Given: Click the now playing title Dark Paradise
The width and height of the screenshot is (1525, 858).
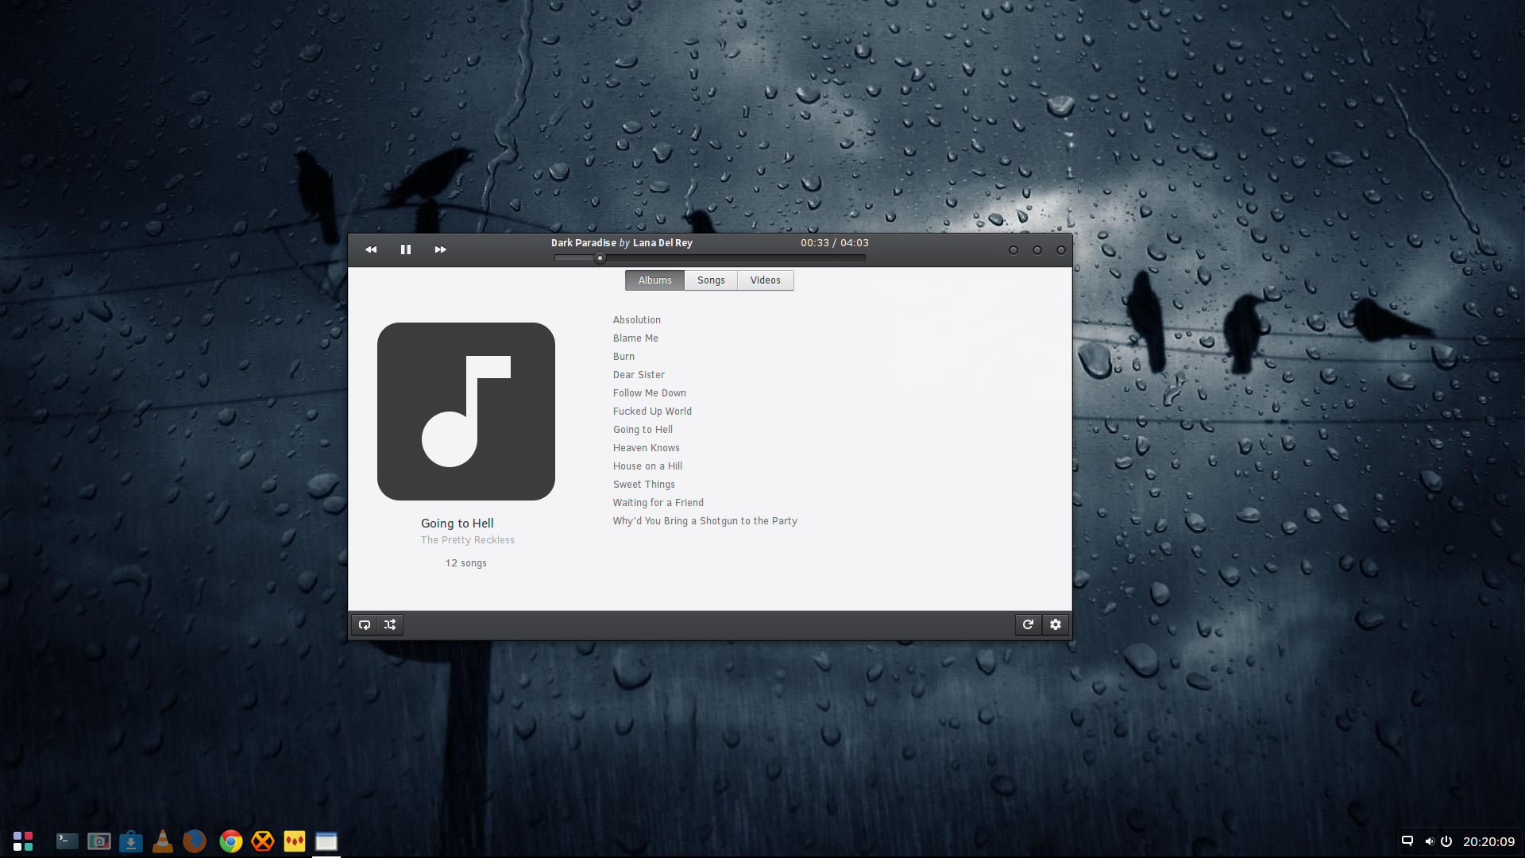Looking at the screenshot, I should click(584, 243).
